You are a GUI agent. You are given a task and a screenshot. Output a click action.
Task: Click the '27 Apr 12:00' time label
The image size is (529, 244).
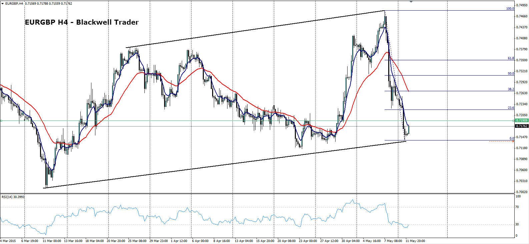coord(329,241)
